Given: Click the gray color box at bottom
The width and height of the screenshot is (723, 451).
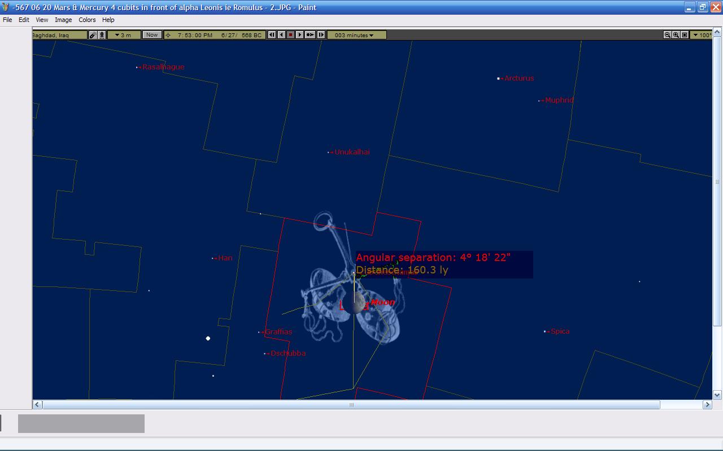Looking at the screenshot, I should pyautogui.click(x=81, y=423).
